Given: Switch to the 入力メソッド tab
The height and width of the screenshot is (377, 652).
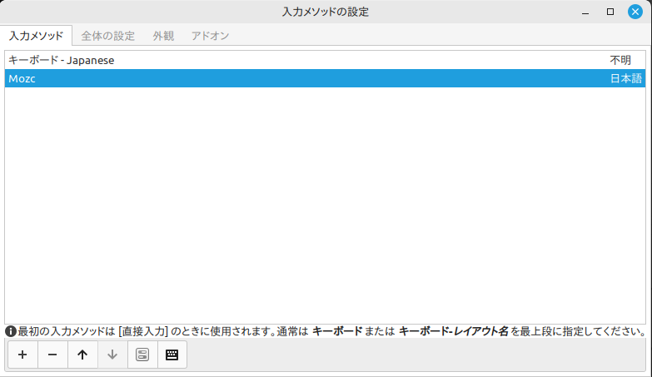Looking at the screenshot, I should 36,36.
